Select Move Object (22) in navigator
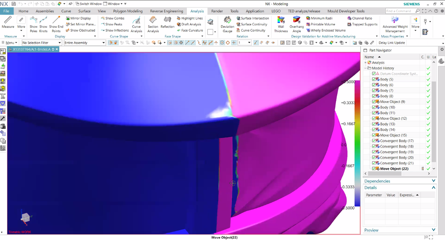This screenshot has width=445, height=240. click(394, 169)
